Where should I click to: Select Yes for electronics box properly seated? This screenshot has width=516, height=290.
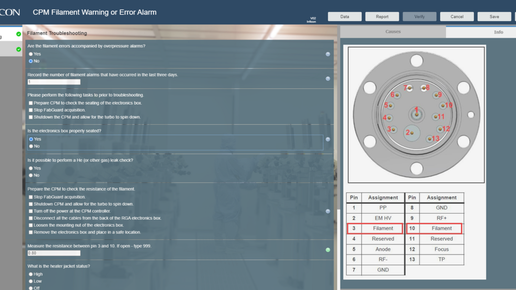coord(31,139)
